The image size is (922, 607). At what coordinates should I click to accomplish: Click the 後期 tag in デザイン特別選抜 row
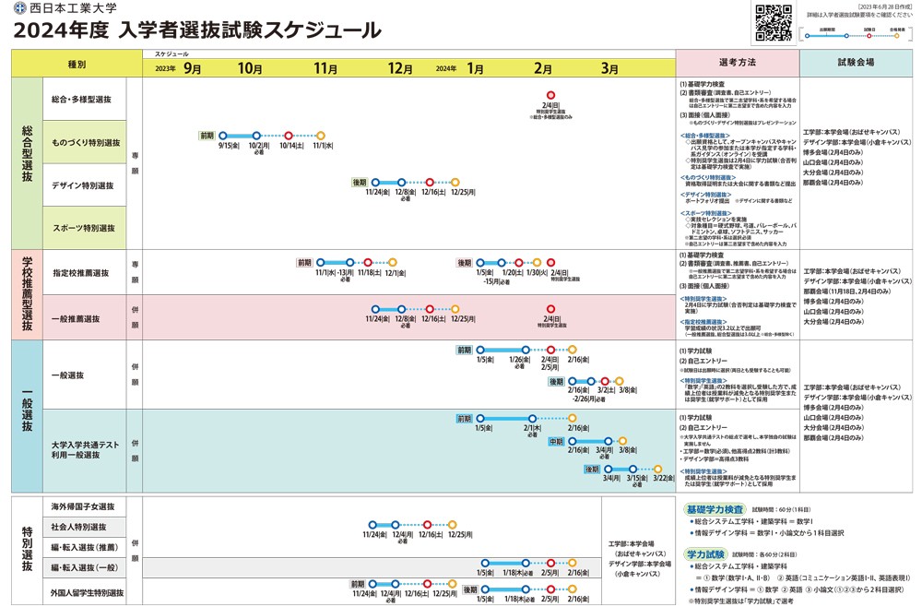360,183
